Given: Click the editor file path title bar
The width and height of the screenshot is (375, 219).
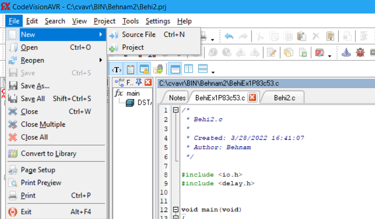Looking at the screenshot, I should tap(266, 83).
